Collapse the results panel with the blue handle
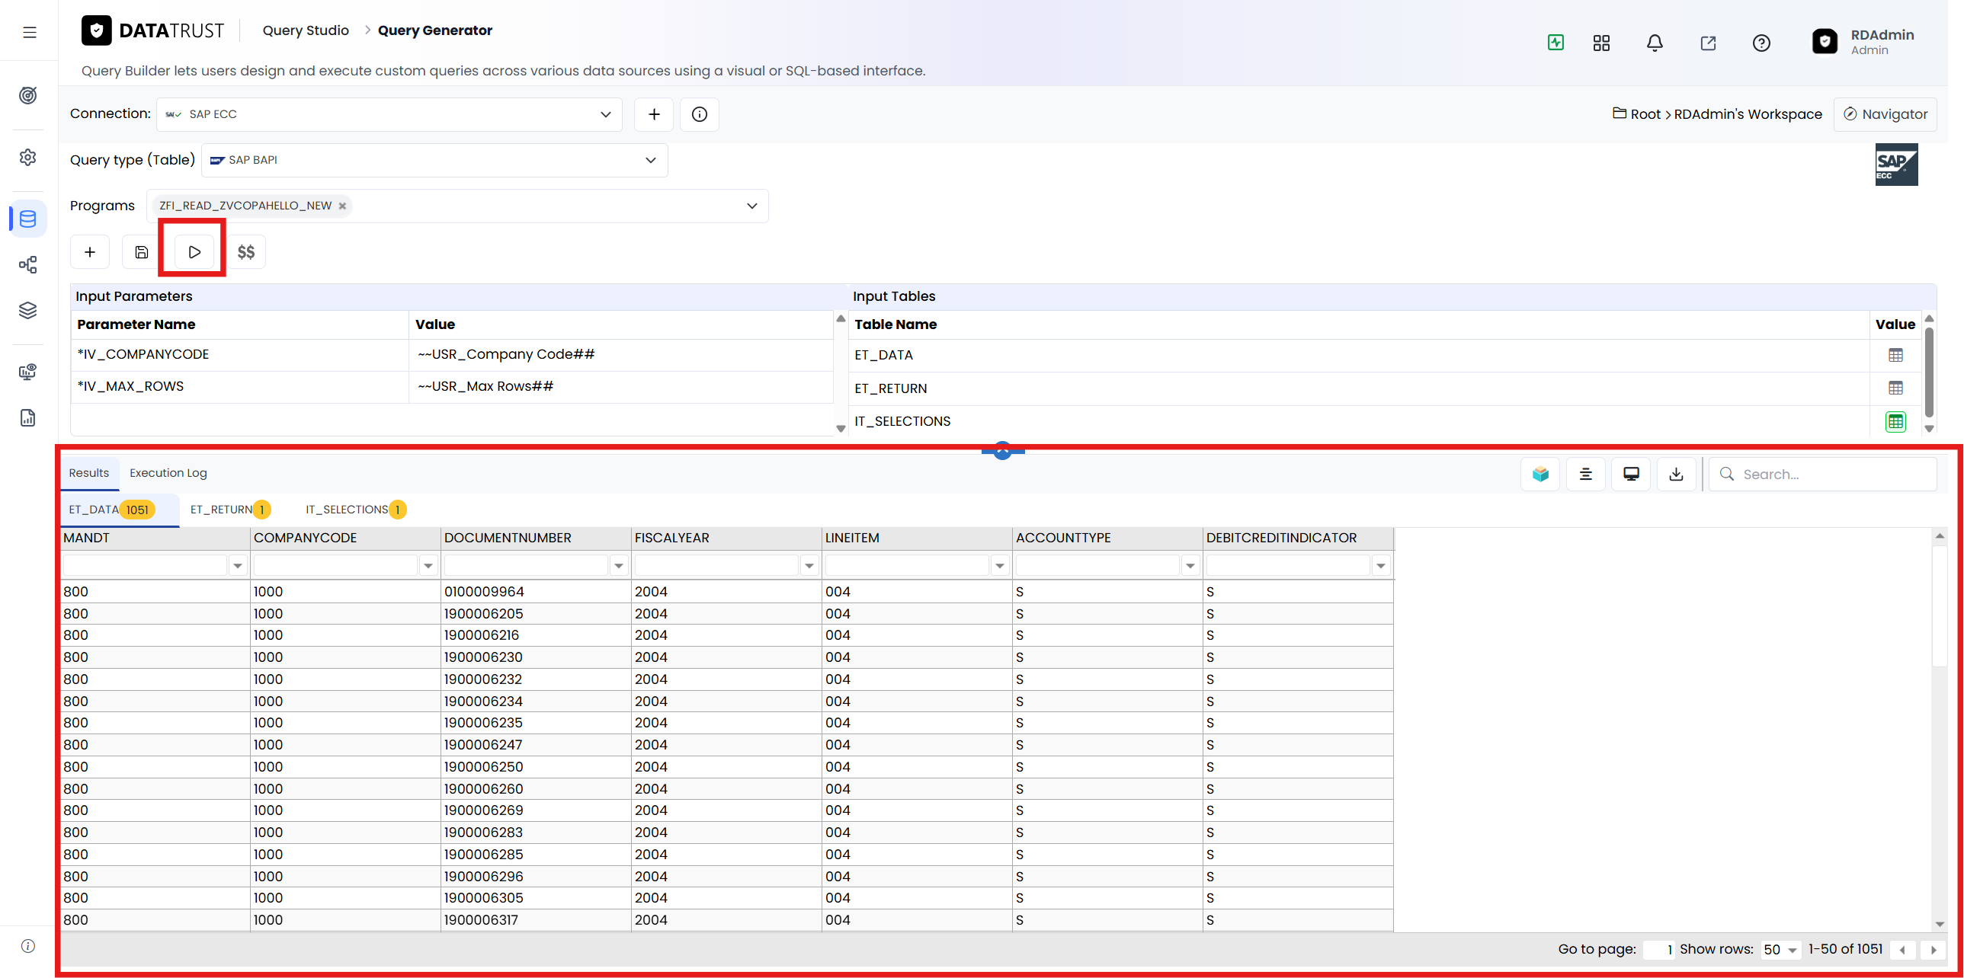This screenshot has width=1964, height=978. point(1003,451)
